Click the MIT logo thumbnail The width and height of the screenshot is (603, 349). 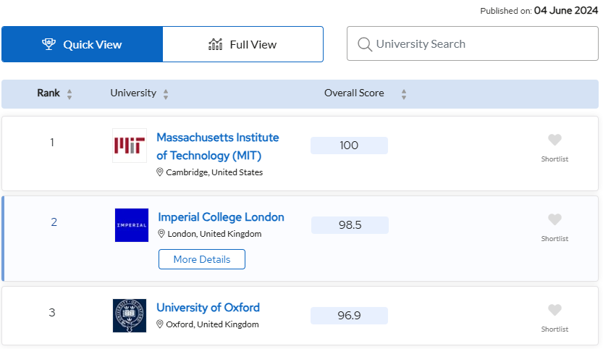[130, 146]
